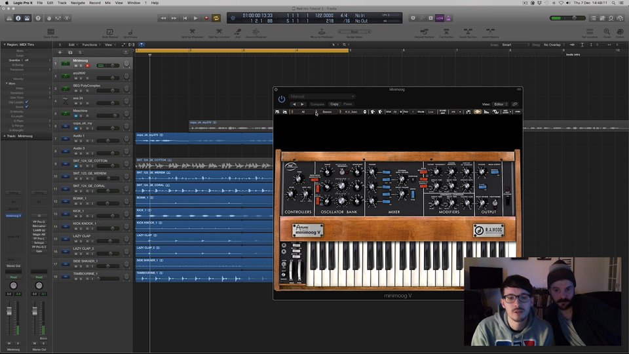Open the Mix menu
Viewport: 629px width, 354px height.
point(108,3)
